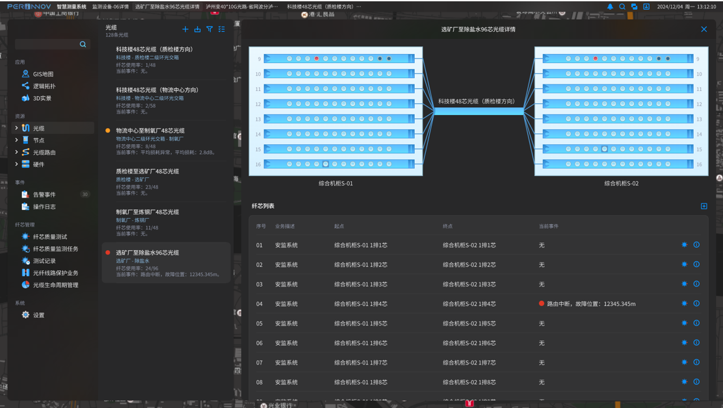Expand the 硬件 tree node
723x408 pixels.
coord(17,164)
